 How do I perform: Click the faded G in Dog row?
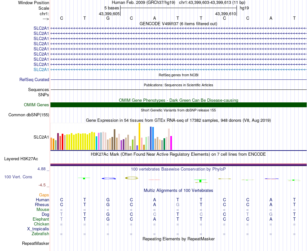coord(271,214)
